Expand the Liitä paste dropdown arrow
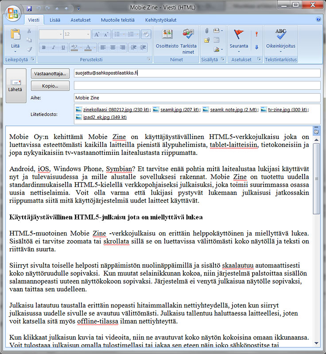 [16, 51]
